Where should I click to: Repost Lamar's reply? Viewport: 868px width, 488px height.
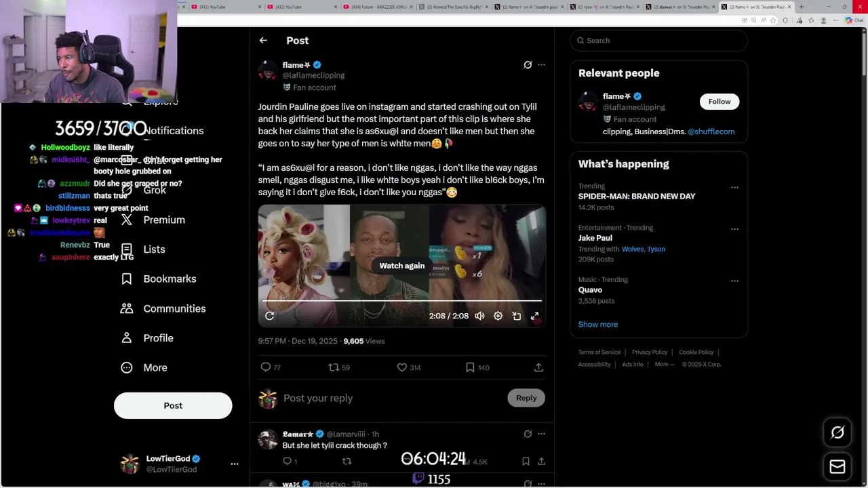tap(347, 462)
